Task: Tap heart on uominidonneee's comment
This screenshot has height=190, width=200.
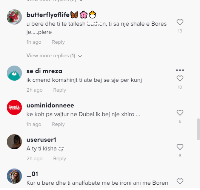Action: [180, 113]
